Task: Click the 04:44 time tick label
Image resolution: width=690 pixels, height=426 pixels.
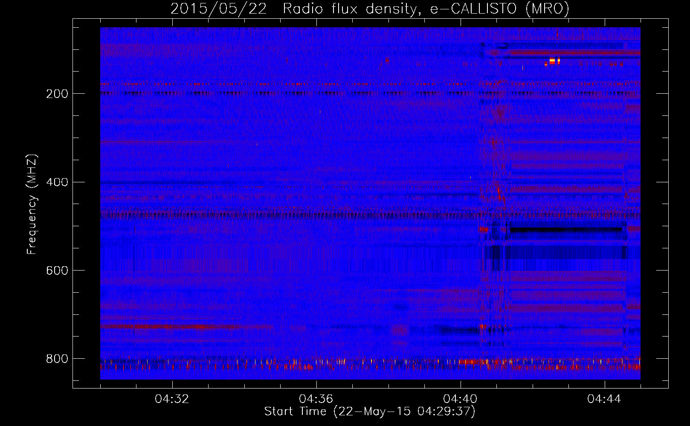Action: point(604,399)
